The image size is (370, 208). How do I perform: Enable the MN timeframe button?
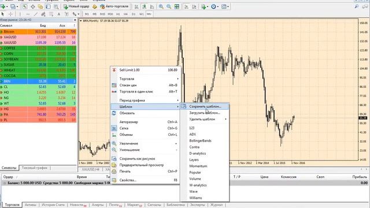pos(149,14)
